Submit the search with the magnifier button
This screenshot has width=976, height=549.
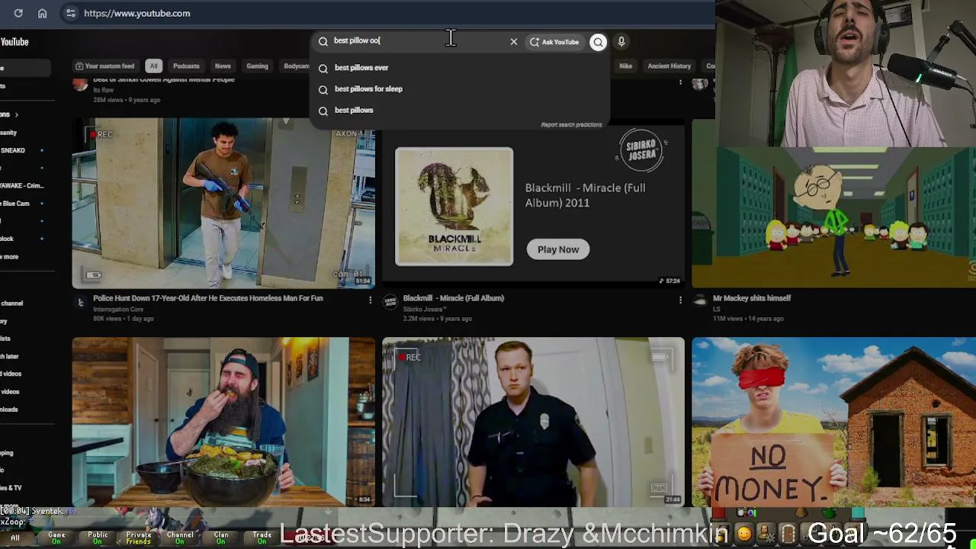coord(598,42)
